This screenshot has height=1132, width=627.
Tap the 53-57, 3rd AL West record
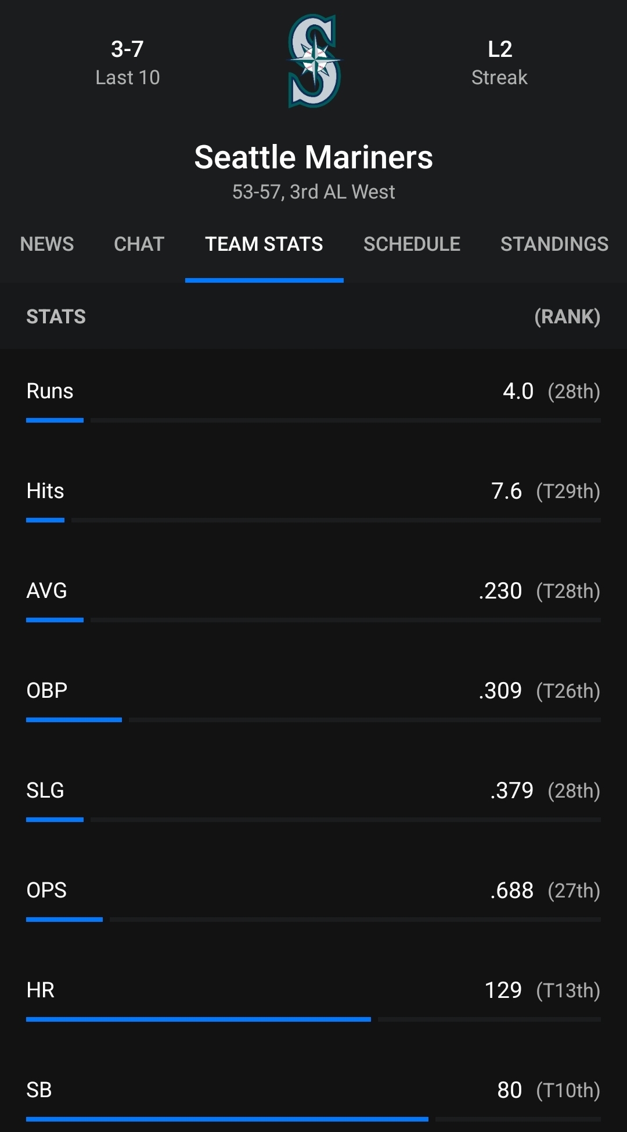(x=313, y=192)
